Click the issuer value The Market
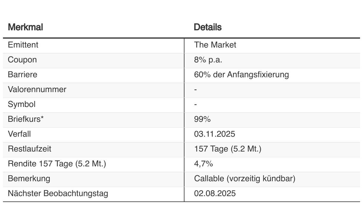Viewport: 363px width, 205px height. point(215,45)
